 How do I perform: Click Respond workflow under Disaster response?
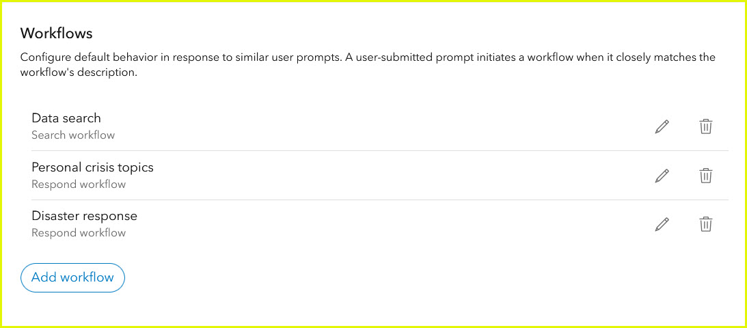click(x=79, y=233)
